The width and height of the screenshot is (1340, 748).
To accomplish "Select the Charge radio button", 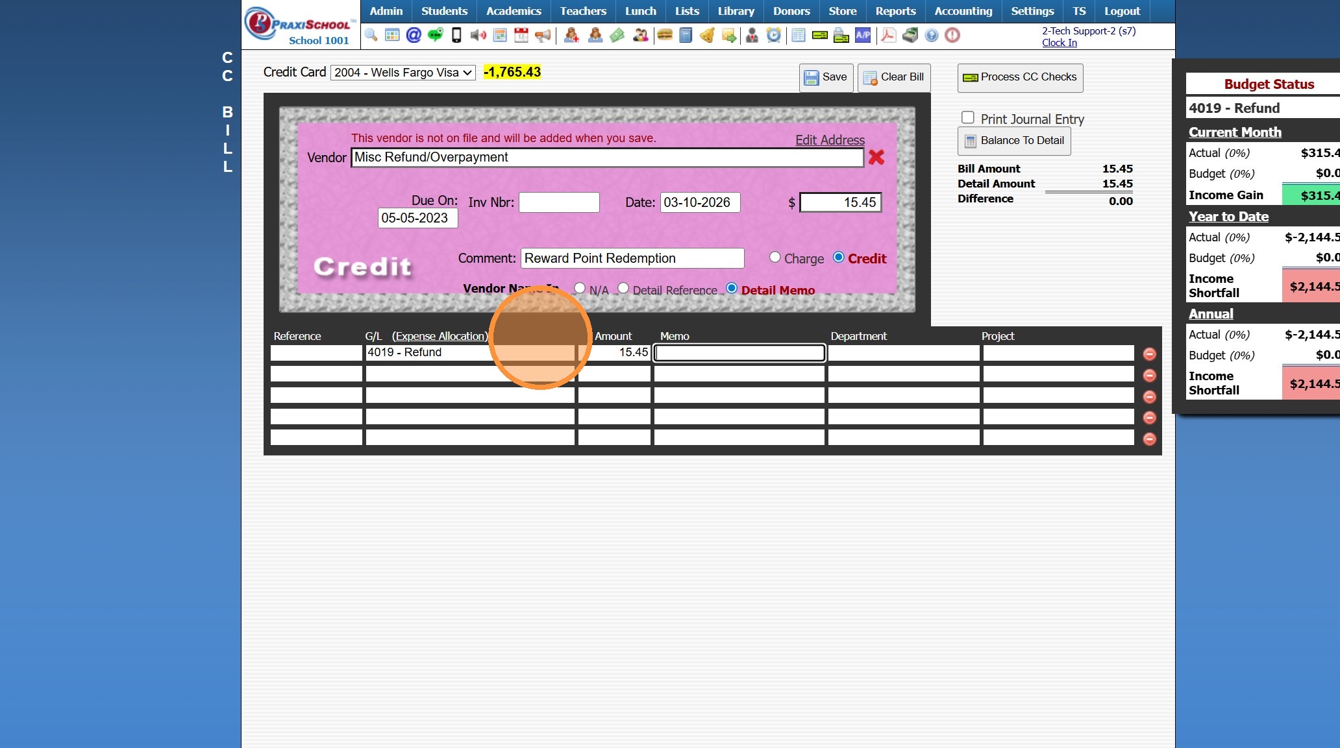I will [775, 257].
